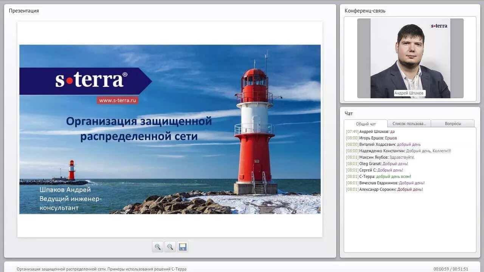
Task: Switch to the Общий чат tab
Action: click(x=366, y=124)
